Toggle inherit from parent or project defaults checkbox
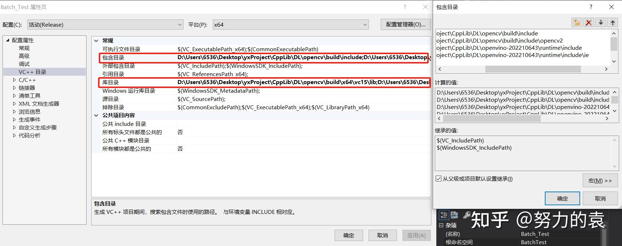622x246 pixels. pos(438,179)
